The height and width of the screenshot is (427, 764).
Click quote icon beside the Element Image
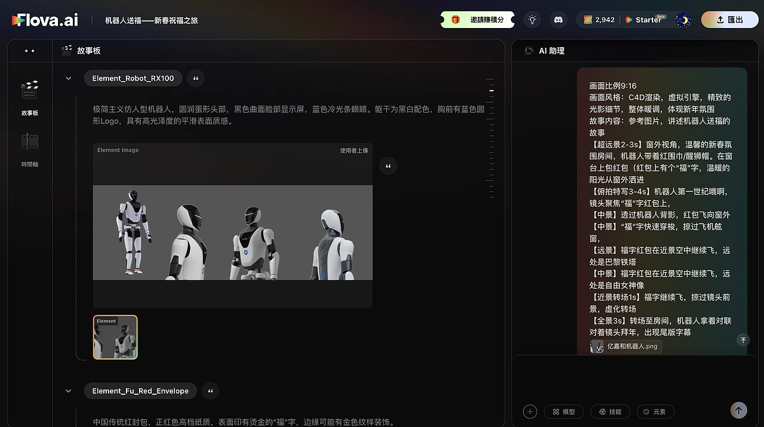tap(388, 166)
